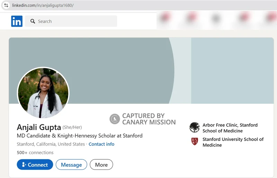Screen dimensions: 277x178
Task: Open Arbor Free Clinic, Stanford School of Medicine link
Action: tap(230, 128)
